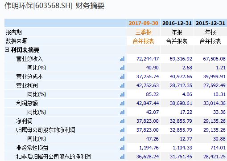
Task: Select the 2017-09-30 column header
Action: click(144, 23)
